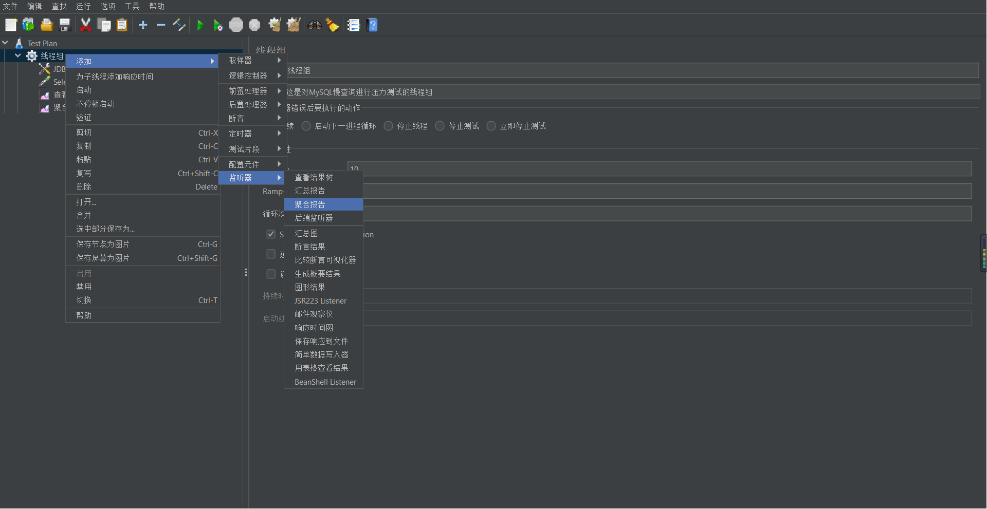Select the 停止线程 radio button
This screenshot has width=987, height=509.
click(389, 126)
